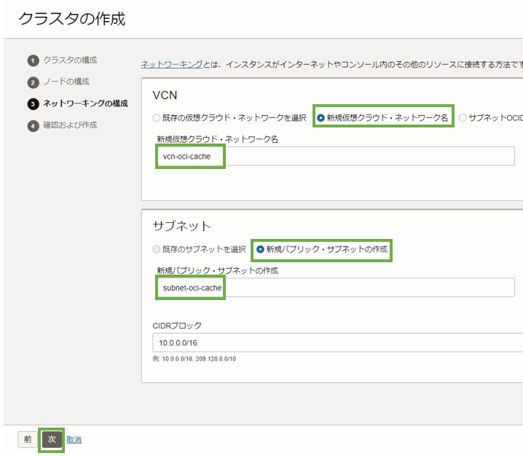
Task: Go to the クラスタの構成 step label
Action: point(70,60)
